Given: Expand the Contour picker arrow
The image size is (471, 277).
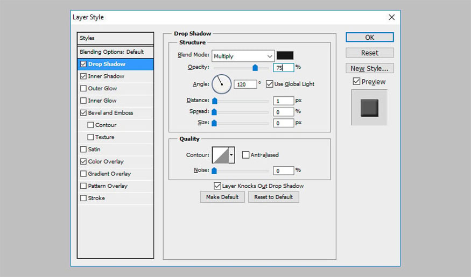Looking at the screenshot, I should tap(232, 155).
